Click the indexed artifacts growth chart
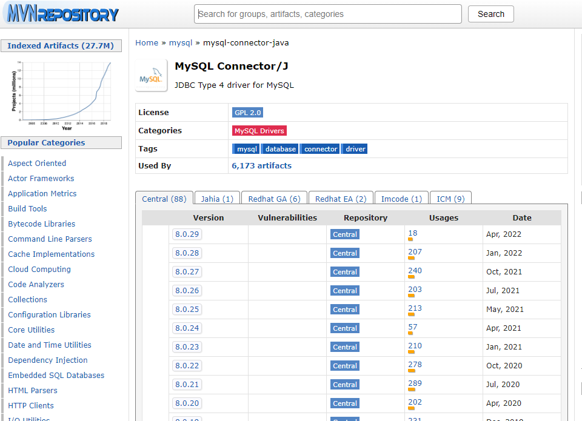The width and height of the screenshot is (582, 421). pyautogui.click(x=61, y=94)
